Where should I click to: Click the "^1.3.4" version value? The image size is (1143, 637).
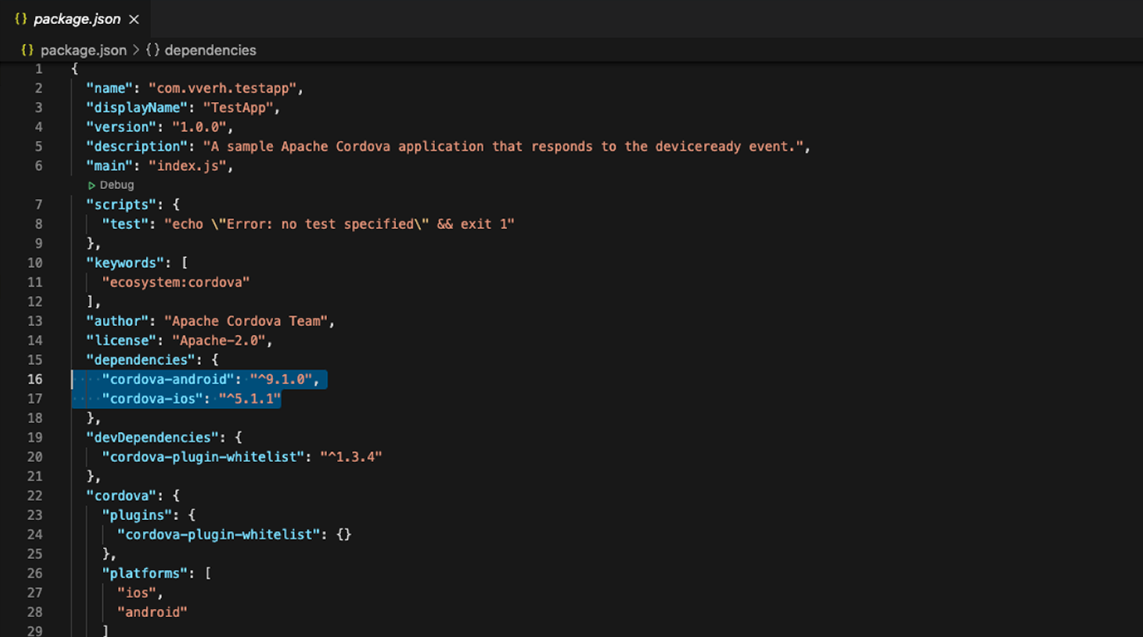tap(350, 456)
